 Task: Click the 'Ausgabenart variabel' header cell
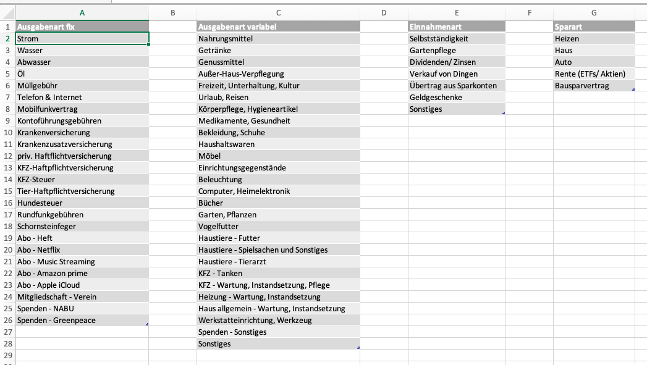(279, 27)
